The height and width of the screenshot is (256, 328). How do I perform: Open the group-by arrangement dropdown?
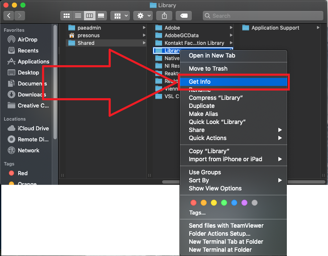pos(120,16)
